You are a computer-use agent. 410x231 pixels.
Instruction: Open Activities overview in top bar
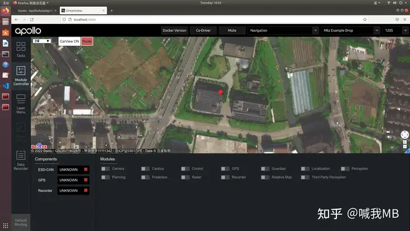[x=6, y=3]
